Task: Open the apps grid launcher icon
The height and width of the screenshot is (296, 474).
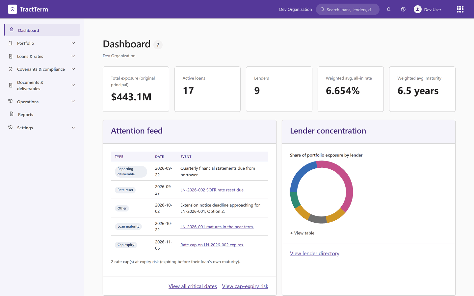Action: pos(460,9)
